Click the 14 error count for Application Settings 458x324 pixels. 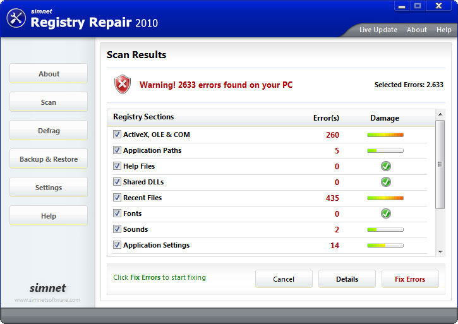(335, 246)
